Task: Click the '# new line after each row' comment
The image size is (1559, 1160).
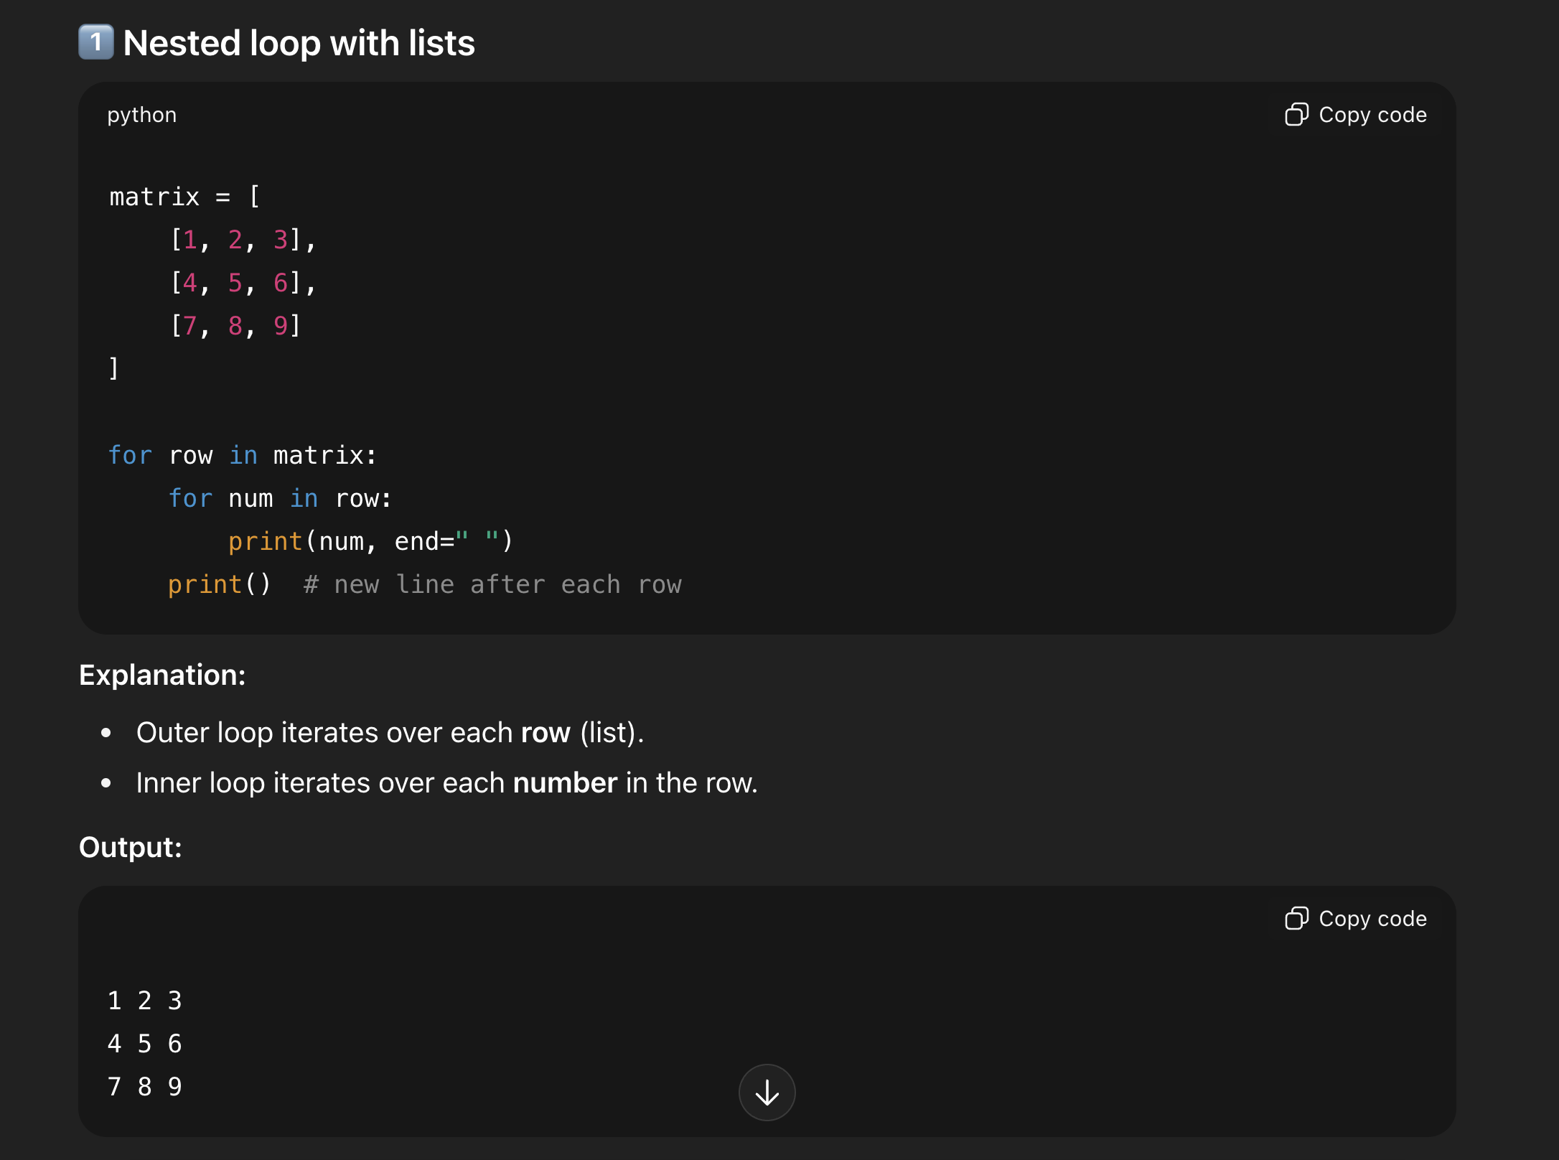Action: (x=492, y=585)
